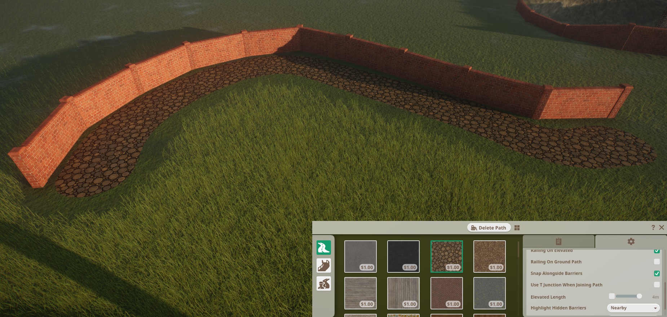The width and height of the screenshot is (667, 317).
Task: Click the 'Snap Alongside Barriers' label
Action: coord(556,273)
